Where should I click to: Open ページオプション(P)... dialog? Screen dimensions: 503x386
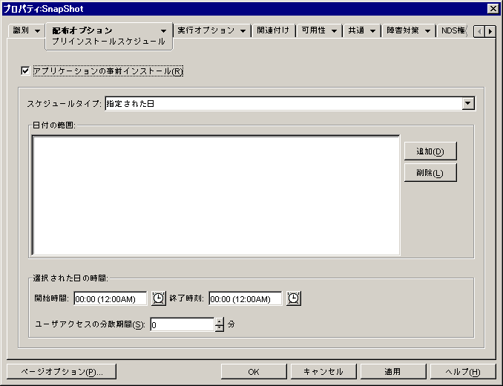(62, 372)
